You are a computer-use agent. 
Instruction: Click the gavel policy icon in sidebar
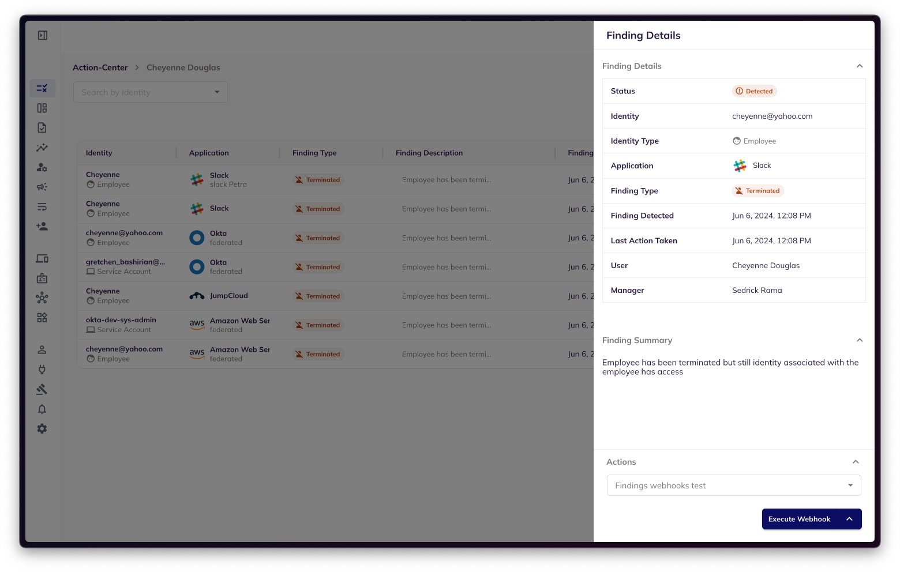click(x=42, y=390)
